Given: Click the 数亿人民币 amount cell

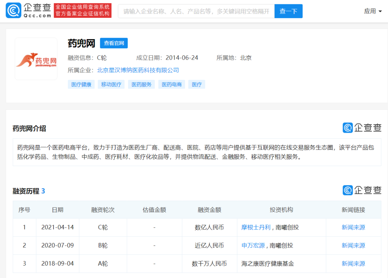Looking at the screenshot, I should pos(210,227).
